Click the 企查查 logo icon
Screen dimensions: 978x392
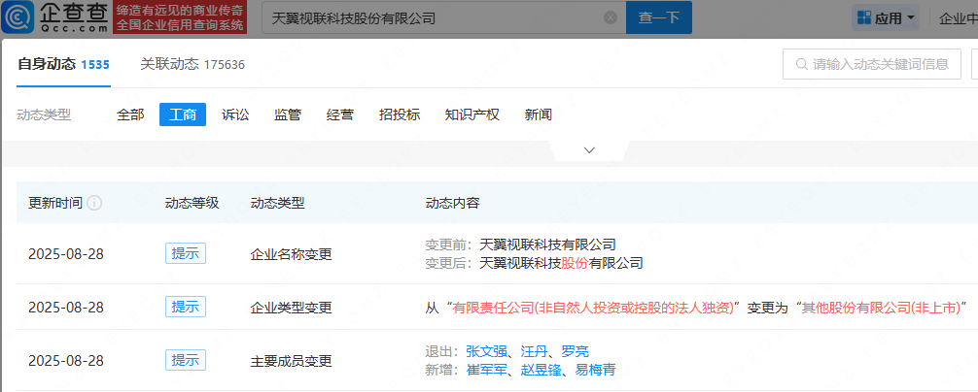[x=20, y=17]
